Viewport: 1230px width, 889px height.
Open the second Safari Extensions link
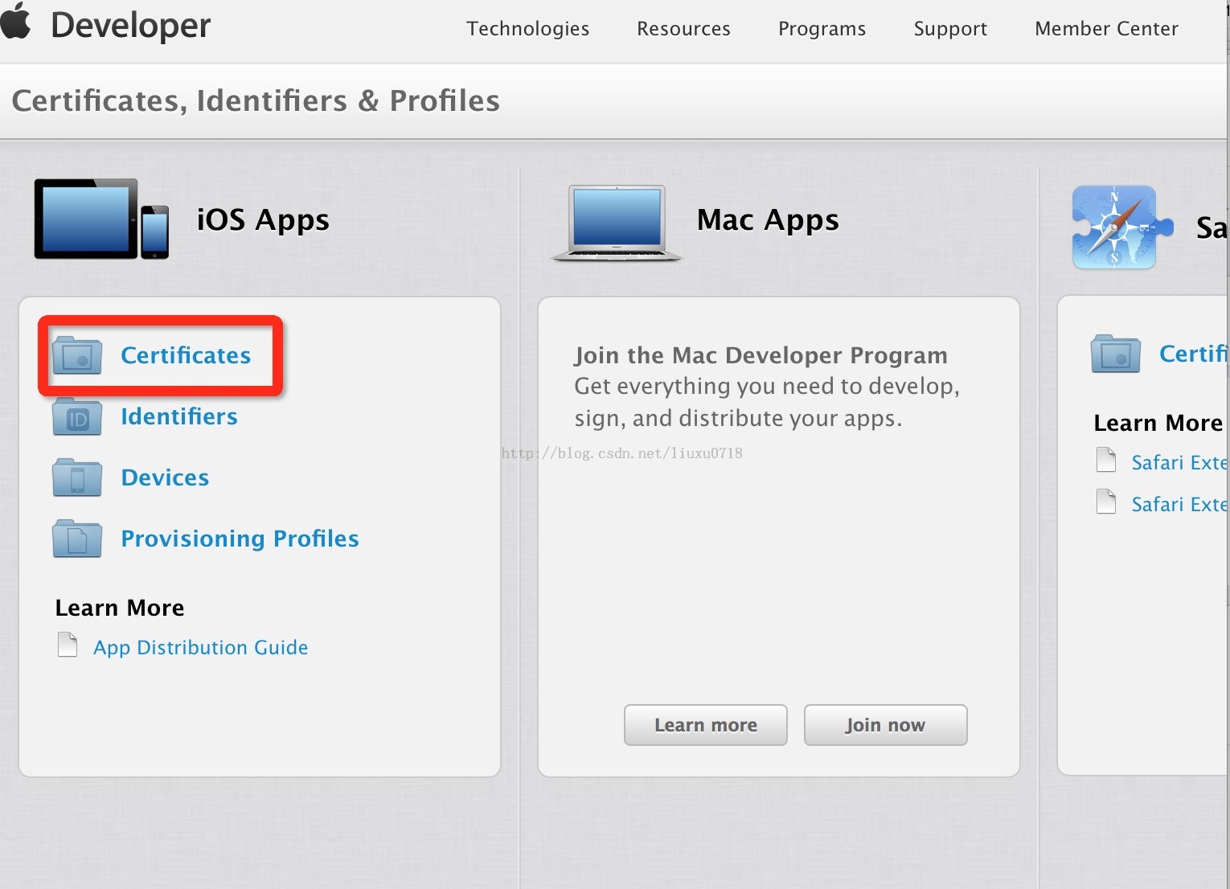click(x=1179, y=504)
